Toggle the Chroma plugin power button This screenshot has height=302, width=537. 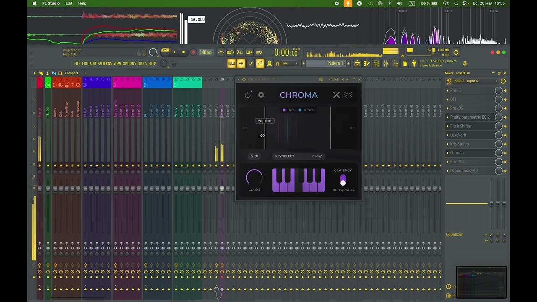click(x=248, y=95)
